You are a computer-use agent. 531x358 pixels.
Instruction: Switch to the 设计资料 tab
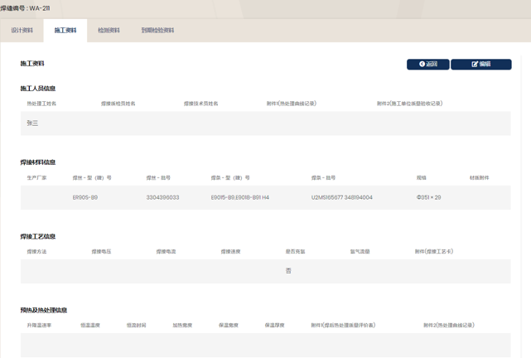click(22, 31)
